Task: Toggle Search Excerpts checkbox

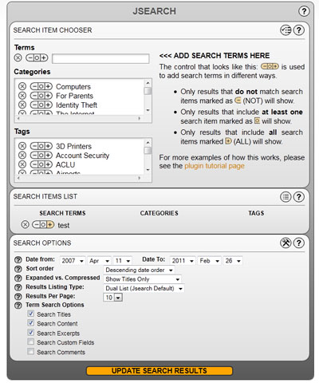Action: click(x=31, y=333)
